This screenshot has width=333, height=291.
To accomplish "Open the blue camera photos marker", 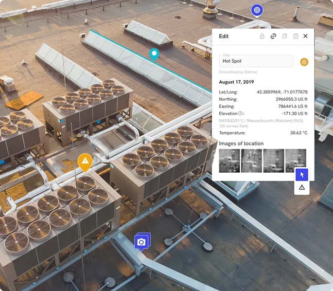I will click(142, 242).
